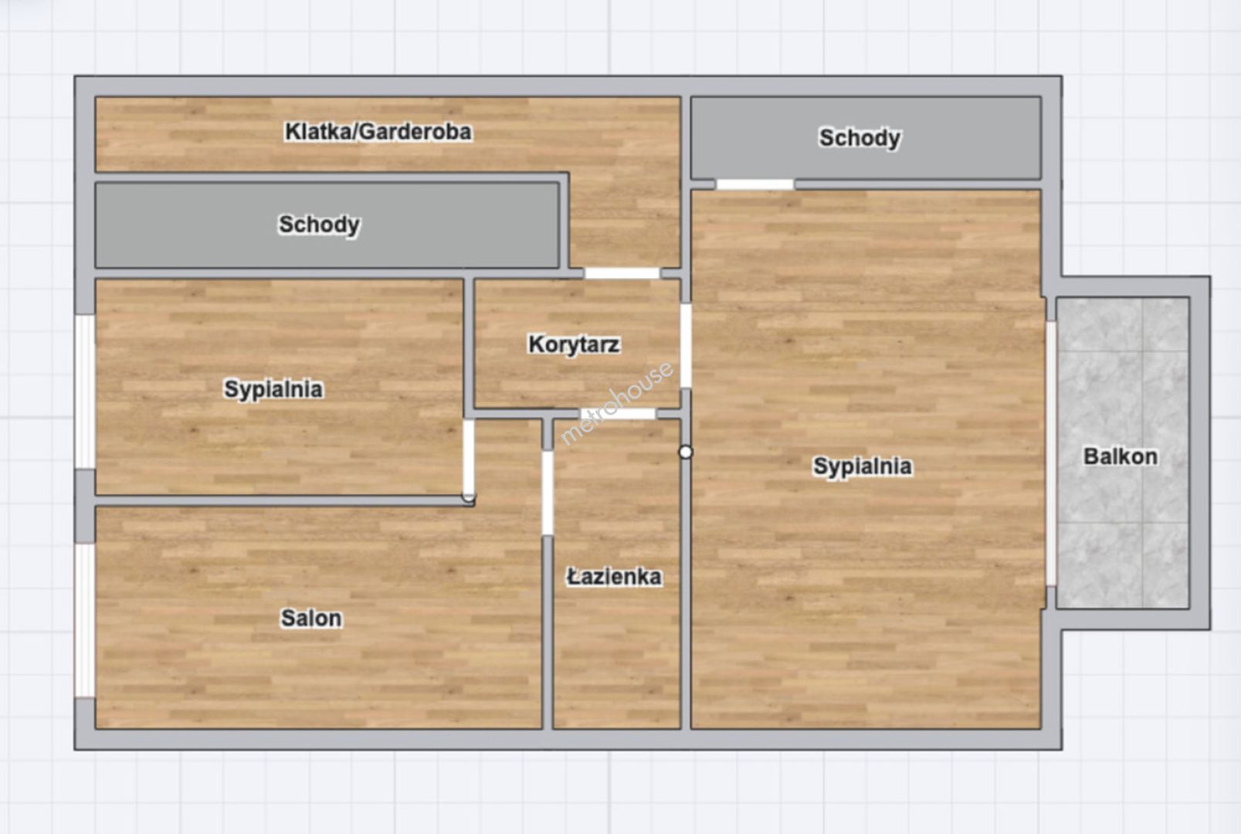Screen dimensions: 1241x834
Task: Click the metrohouse watermark
Action: [x=615, y=404]
